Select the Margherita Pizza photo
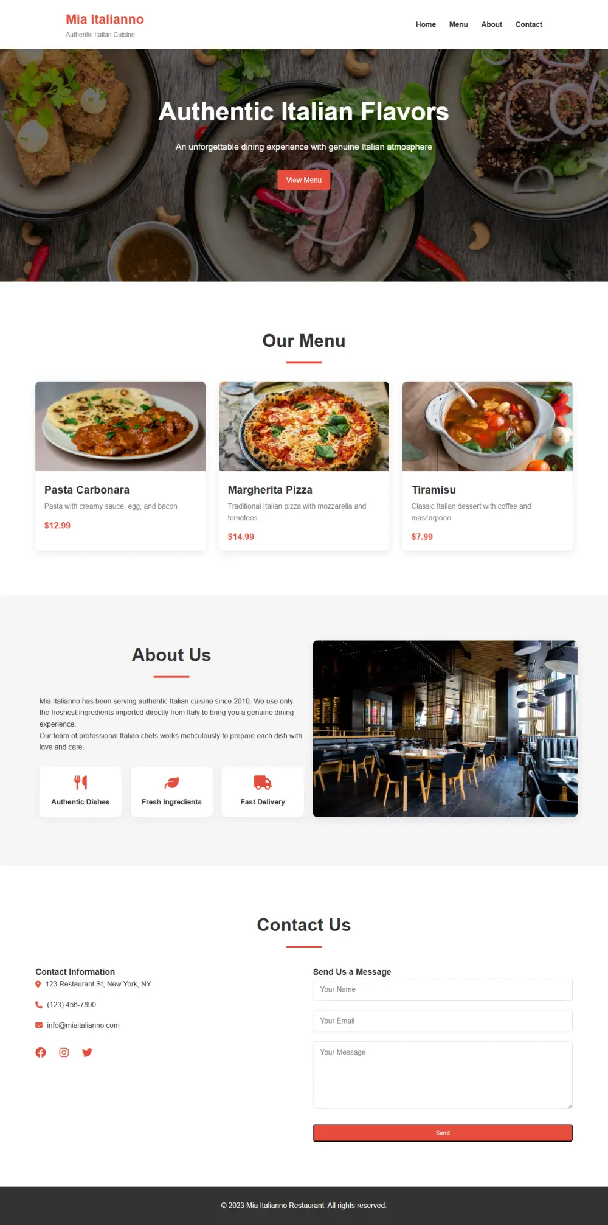The image size is (608, 1225). pos(304,426)
